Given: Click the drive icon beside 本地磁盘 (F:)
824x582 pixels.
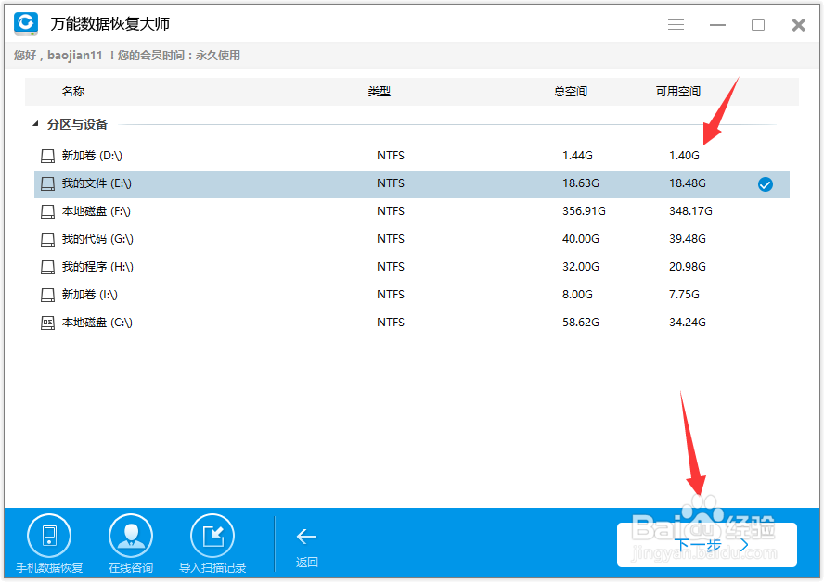Looking at the screenshot, I should tap(47, 211).
